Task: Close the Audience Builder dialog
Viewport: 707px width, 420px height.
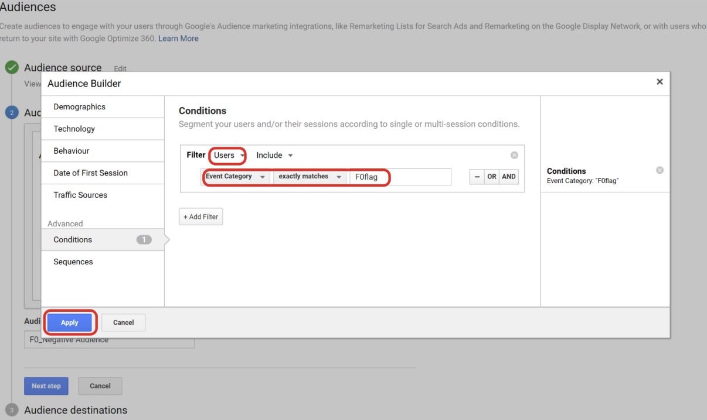Action: pos(660,82)
